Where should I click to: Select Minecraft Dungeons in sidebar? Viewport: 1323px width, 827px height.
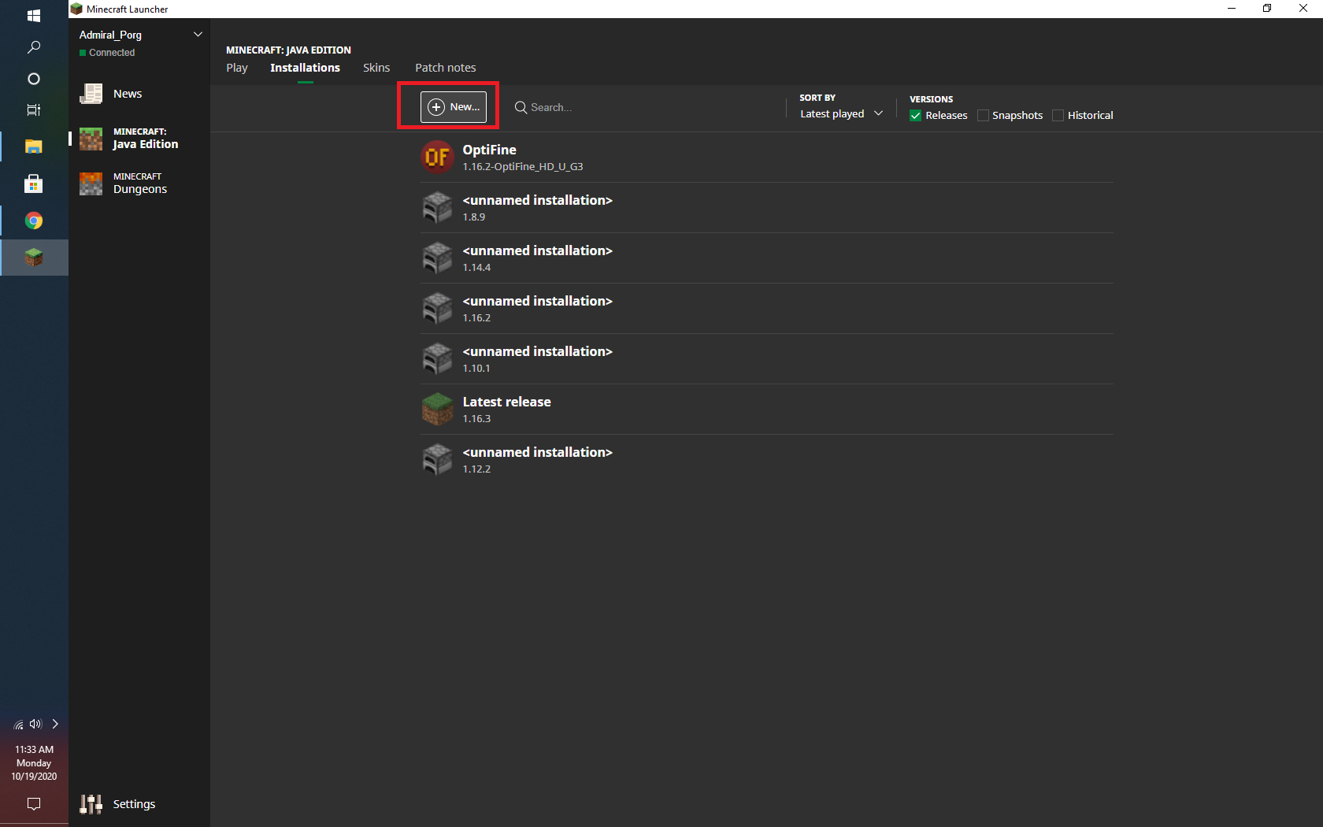pyautogui.click(x=139, y=184)
